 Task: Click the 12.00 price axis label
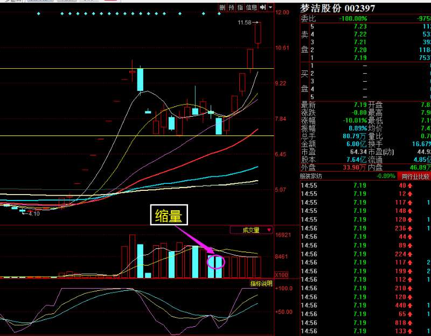(x=282, y=12)
